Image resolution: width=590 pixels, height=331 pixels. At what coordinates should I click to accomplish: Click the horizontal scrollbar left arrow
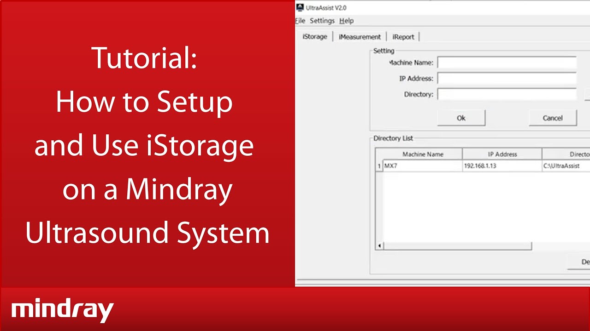point(379,246)
